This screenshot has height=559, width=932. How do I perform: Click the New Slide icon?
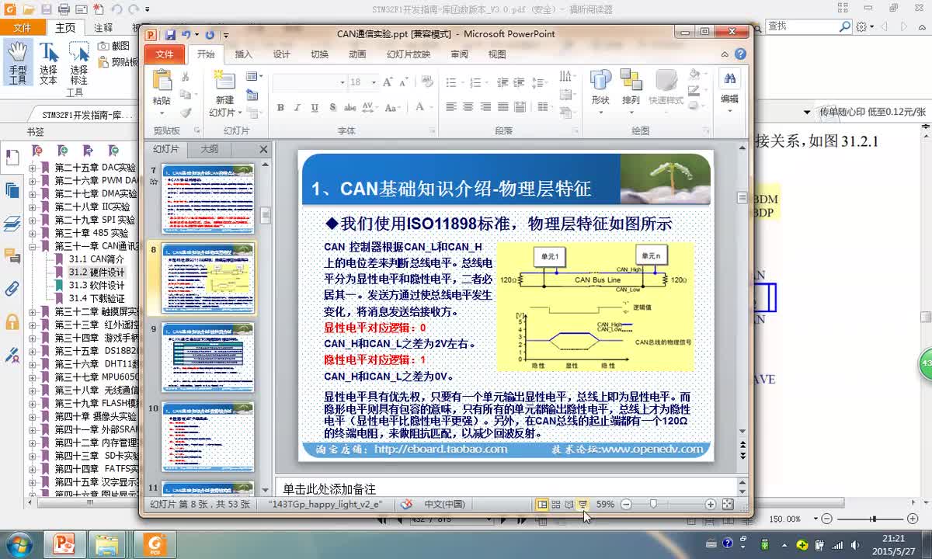click(x=224, y=81)
